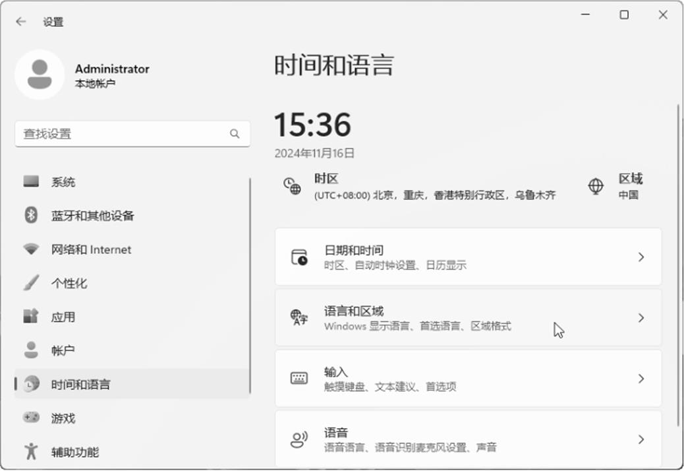Click the personalization paintbrush icon
Screen dimensions: 684x471
pyautogui.click(x=31, y=283)
